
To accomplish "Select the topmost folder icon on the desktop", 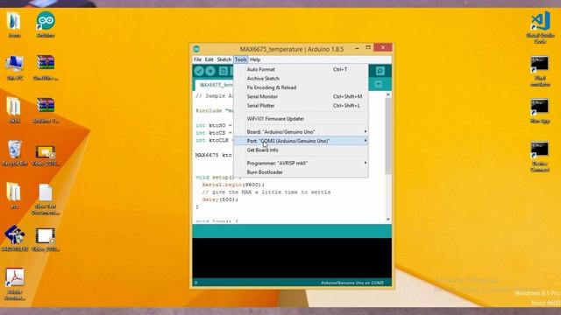I will [x=14, y=24].
